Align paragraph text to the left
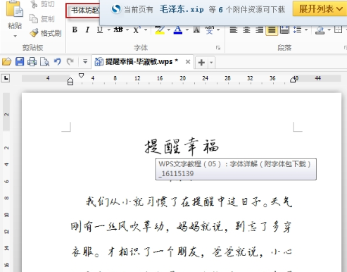This screenshot has height=272, width=347. pos(234,30)
